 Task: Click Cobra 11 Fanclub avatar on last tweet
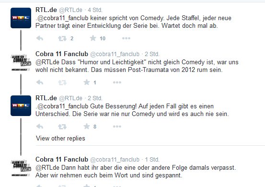coord(21,168)
